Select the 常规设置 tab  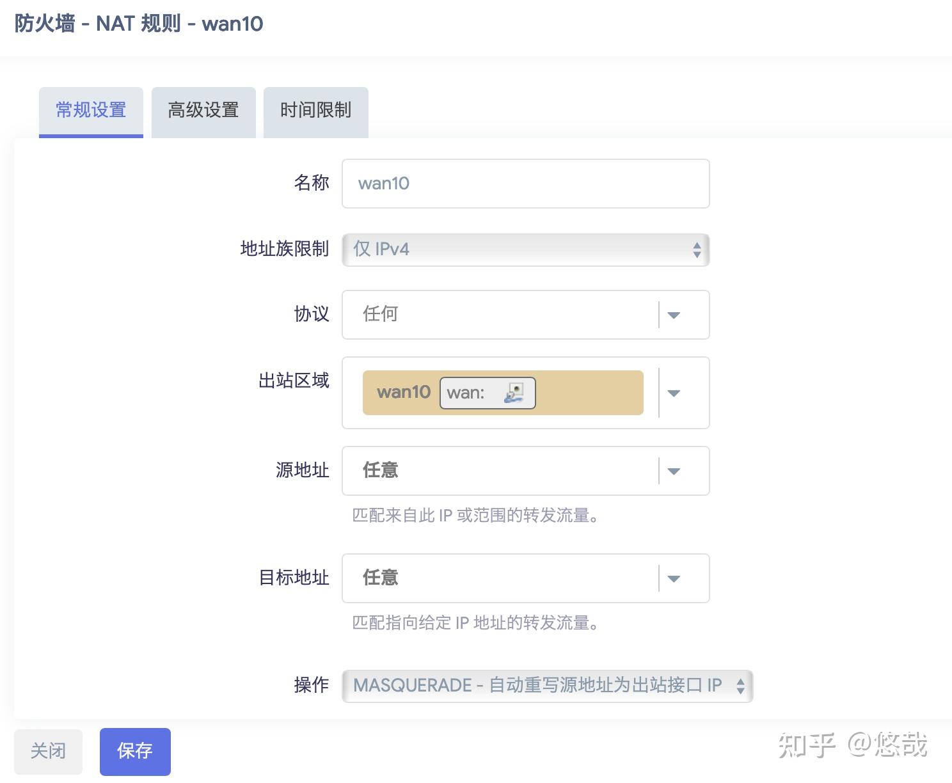point(90,110)
